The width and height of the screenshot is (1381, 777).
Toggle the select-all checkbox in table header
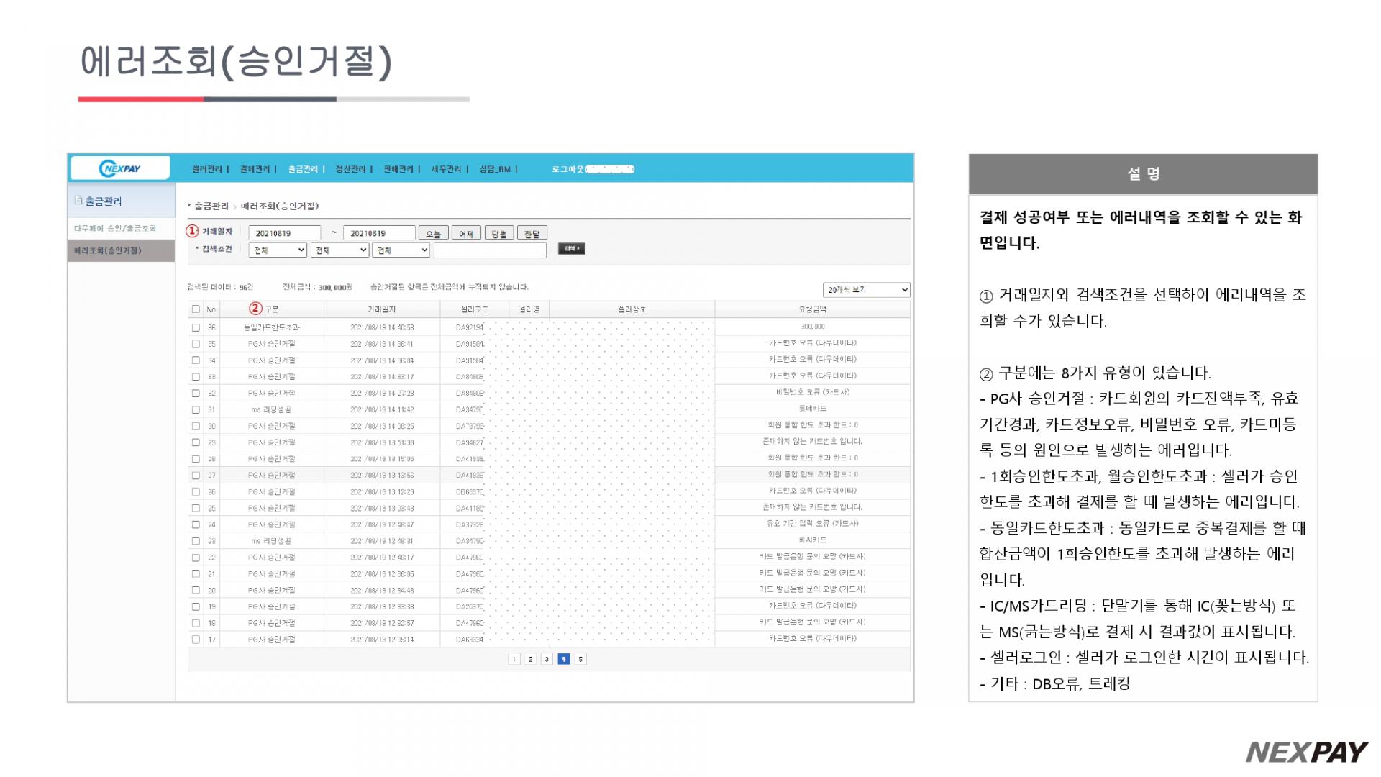(196, 309)
